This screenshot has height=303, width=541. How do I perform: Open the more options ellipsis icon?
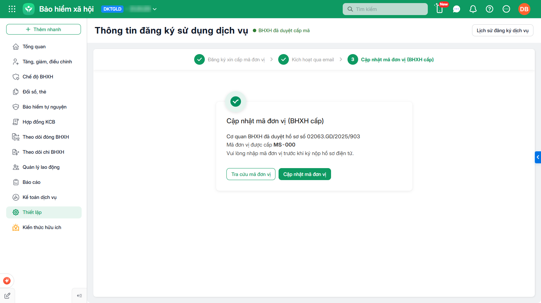506,9
